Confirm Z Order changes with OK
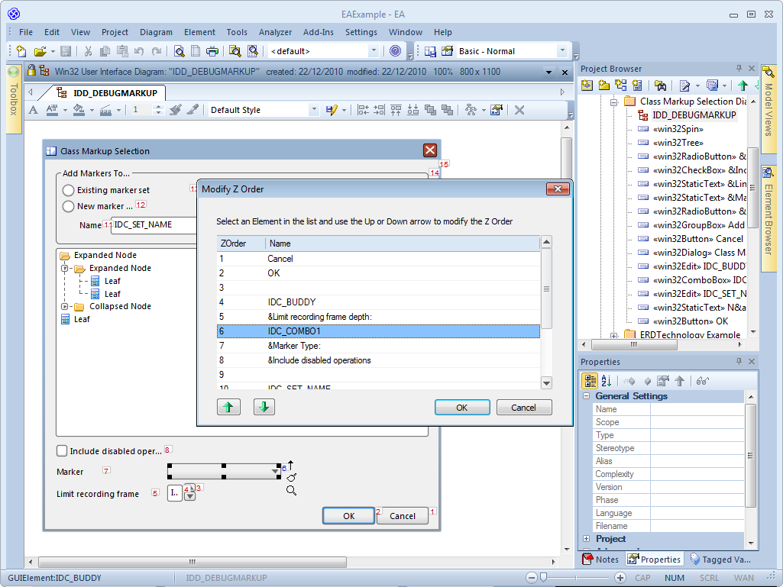This screenshot has height=587, width=783. pos(461,407)
